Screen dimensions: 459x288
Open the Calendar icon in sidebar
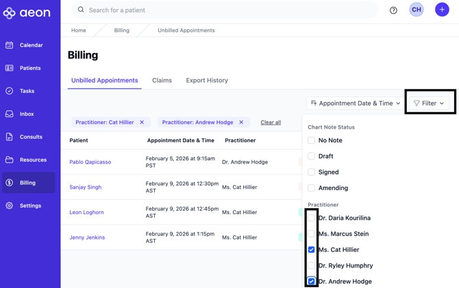click(10, 45)
